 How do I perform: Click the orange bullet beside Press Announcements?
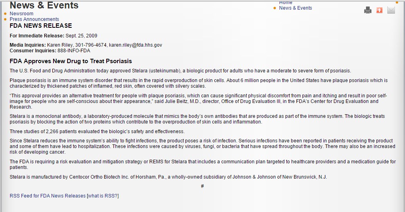pos(5,19)
